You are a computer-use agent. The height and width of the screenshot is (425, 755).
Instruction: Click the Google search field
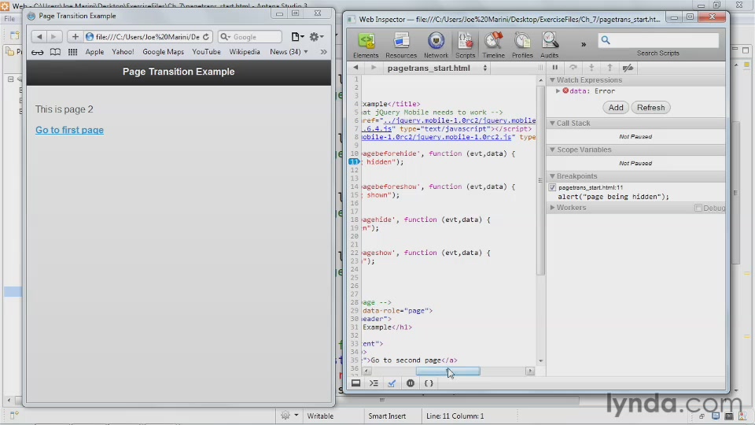tap(250, 37)
